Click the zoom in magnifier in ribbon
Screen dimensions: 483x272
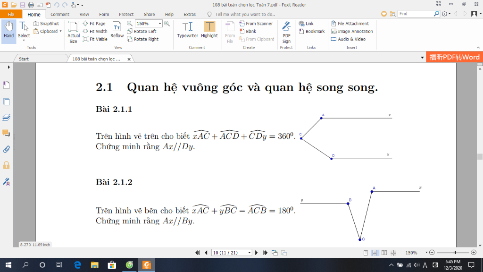tap(167, 24)
